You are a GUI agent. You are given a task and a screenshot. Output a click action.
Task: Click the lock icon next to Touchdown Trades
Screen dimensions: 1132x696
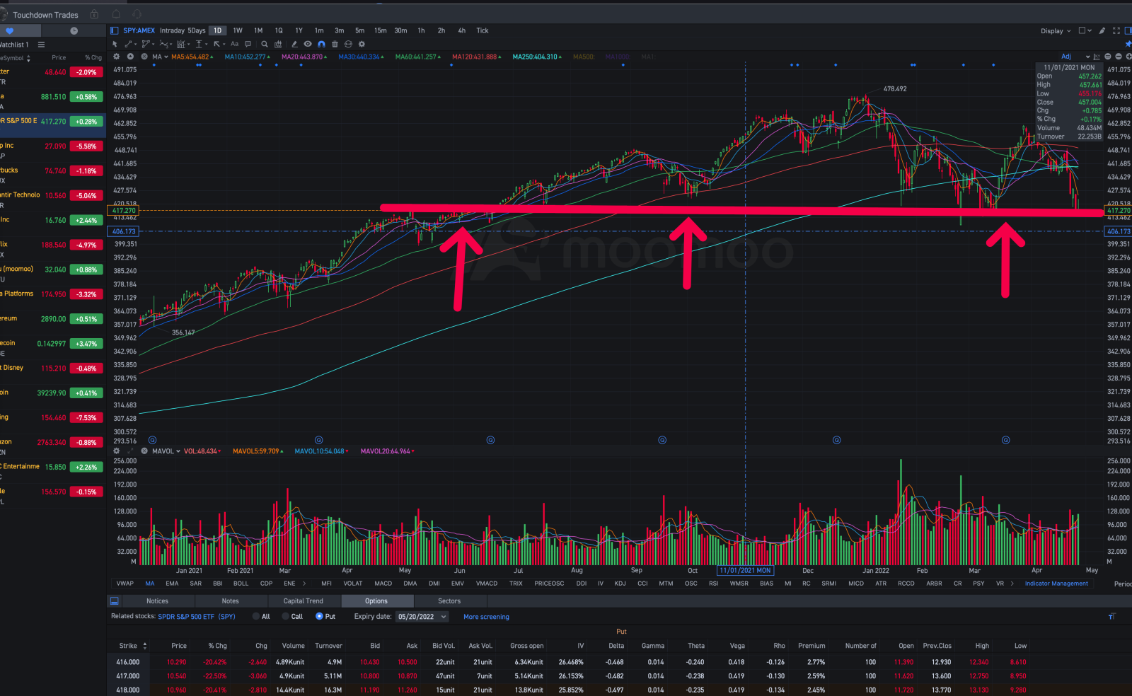94,14
